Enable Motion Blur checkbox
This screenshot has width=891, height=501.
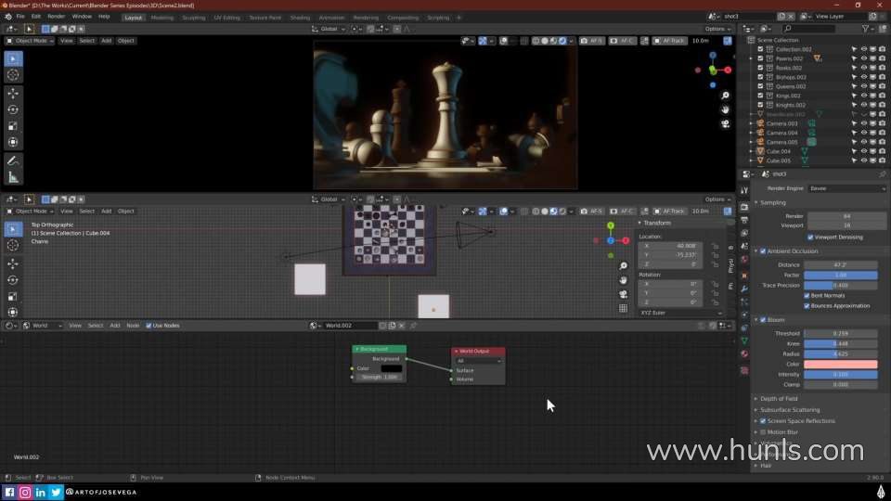click(763, 432)
